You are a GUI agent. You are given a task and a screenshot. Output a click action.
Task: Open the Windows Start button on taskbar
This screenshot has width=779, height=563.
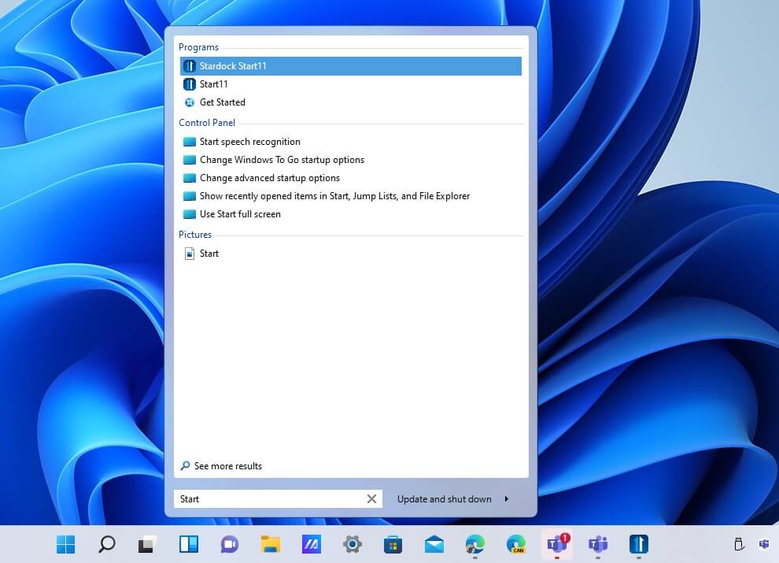pyautogui.click(x=65, y=544)
